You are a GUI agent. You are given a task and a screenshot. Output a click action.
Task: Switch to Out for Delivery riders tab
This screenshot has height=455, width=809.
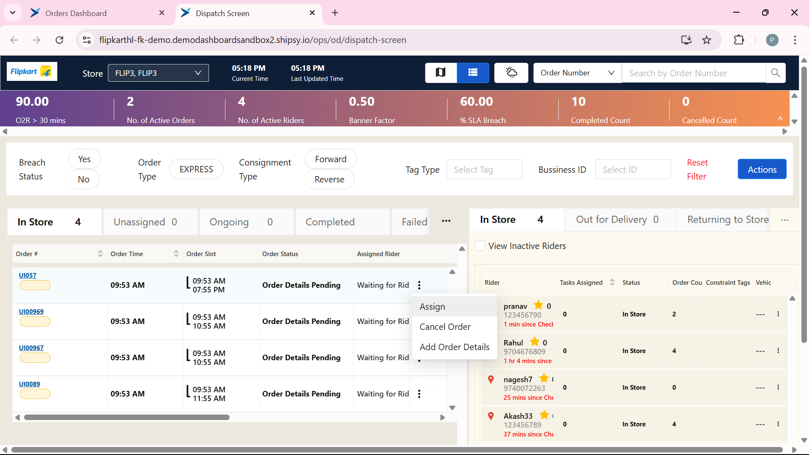[x=619, y=219]
